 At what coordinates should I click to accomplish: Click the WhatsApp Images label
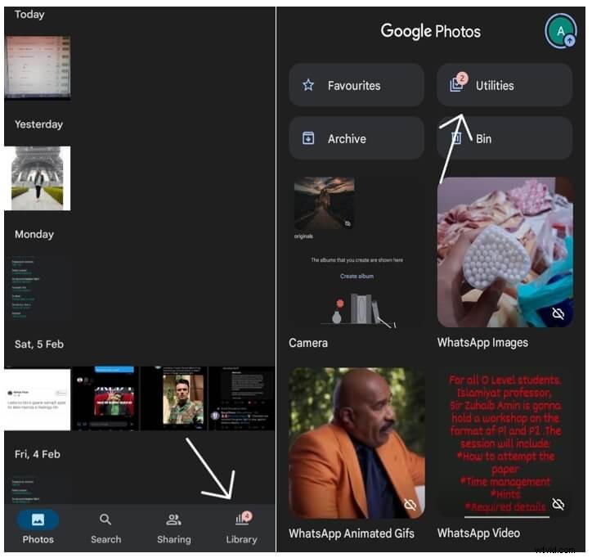[x=482, y=343]
